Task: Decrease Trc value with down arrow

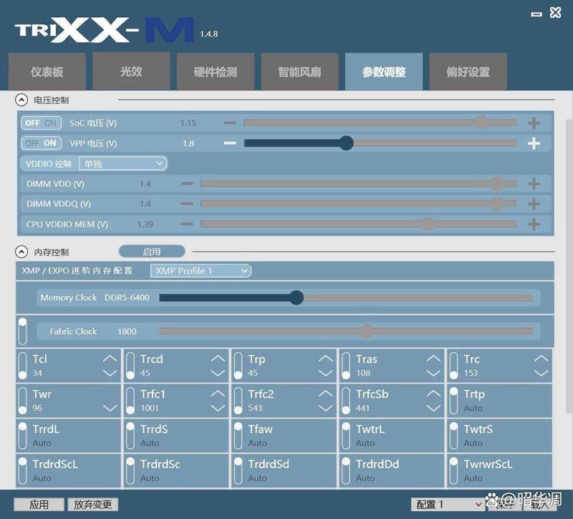Action: click(541, 373)
